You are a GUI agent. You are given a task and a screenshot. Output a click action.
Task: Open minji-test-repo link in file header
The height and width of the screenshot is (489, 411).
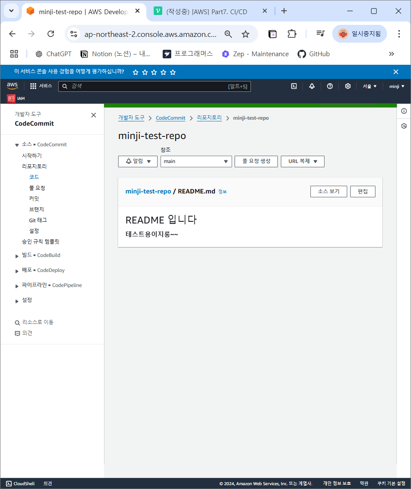tap(148, 191)
